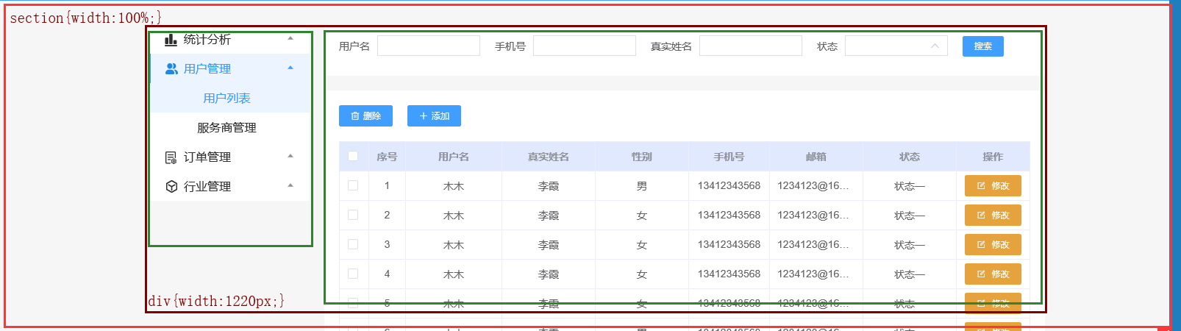Click 木木 username cell in row 2
Viewport: 1181px width, 331px height.
tap(454, 216)
